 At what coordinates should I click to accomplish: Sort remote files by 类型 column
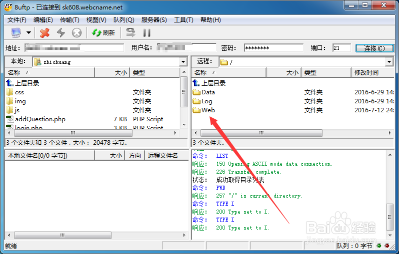(x=326, y=73)
